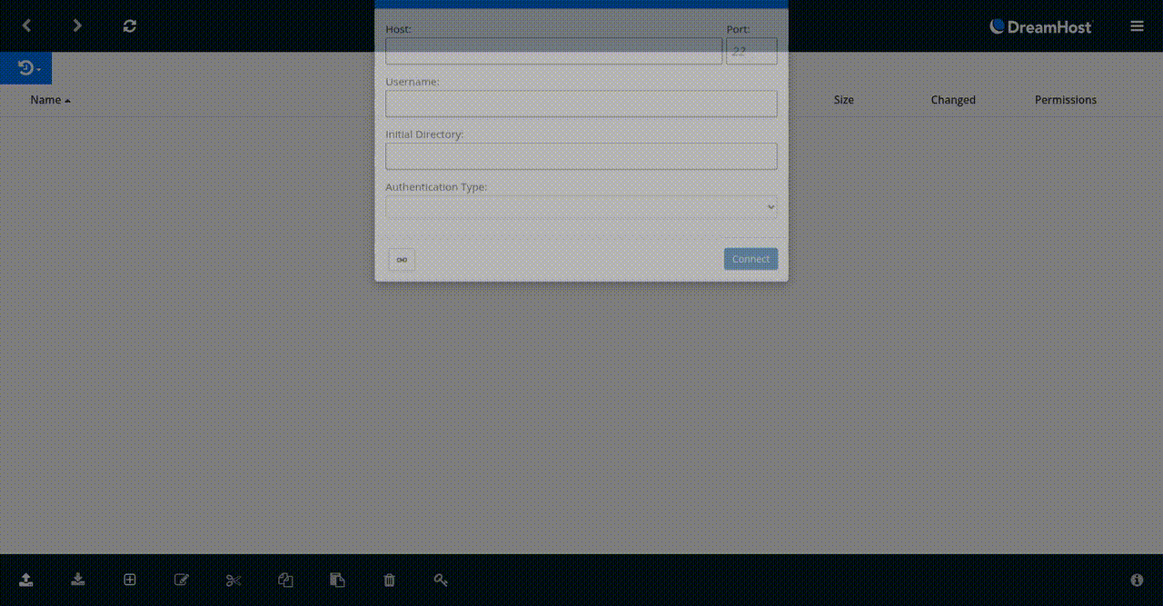
Task: Go back with the left arrow icon
Action: [x=26, y=25]
